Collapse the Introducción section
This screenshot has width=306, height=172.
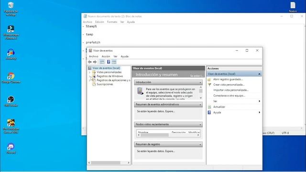pyautogui.click(x=200, y=83)
